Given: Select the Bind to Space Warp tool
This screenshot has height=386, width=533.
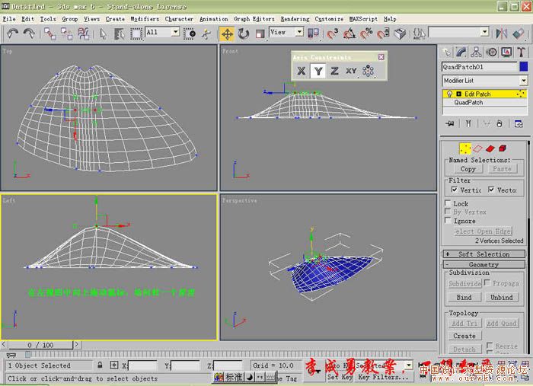Looking at the screenshot, I should [x=83, y=33].
